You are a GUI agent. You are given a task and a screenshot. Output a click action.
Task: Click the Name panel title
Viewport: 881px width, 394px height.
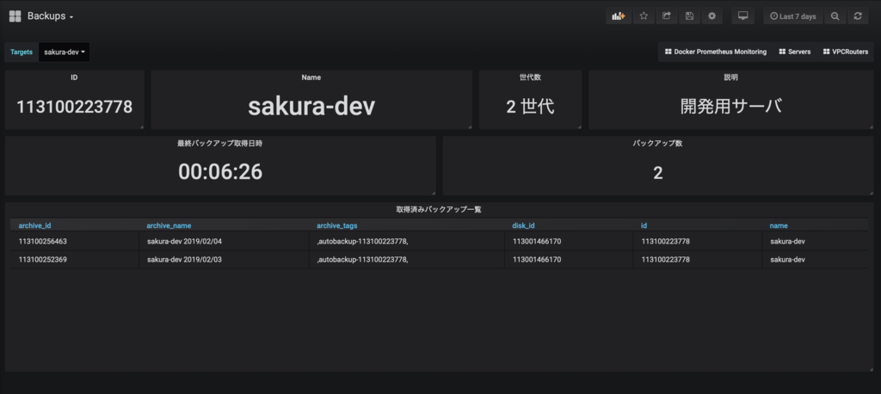point(311,77)
